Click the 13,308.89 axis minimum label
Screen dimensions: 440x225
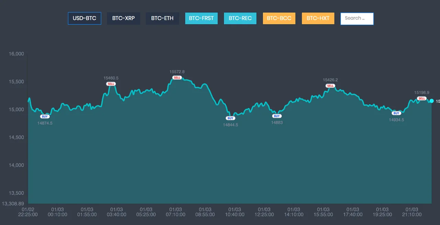pyautogui.click(x=13, y=203)
